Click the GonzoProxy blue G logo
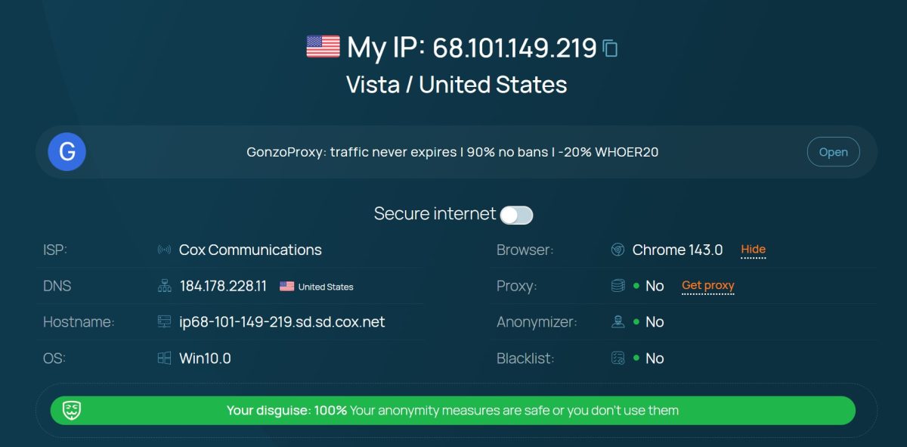This screenshot has height=447, width=907. tap(67, 151)
